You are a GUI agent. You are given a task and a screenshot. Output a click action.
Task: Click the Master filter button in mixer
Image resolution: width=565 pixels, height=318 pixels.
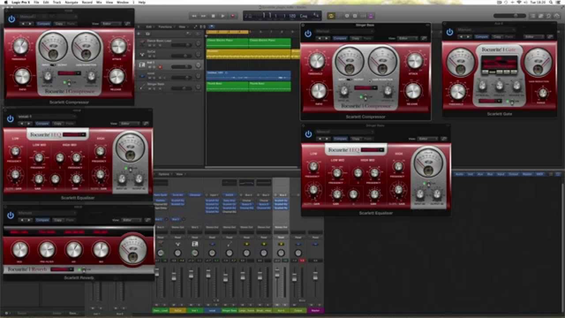(x=527, y=174)
